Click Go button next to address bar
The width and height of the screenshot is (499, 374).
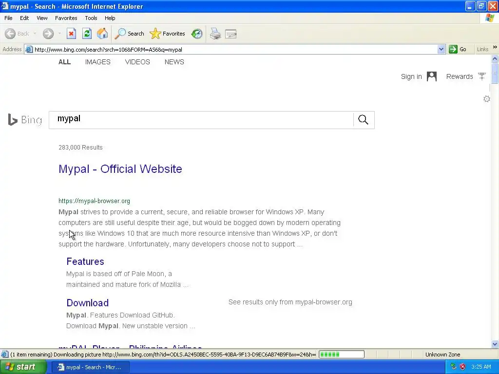tap(458, 49)
